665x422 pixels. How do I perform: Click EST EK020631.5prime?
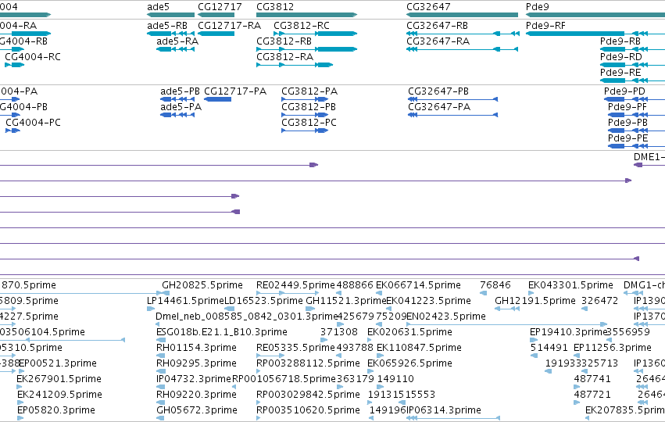(370, 340)
